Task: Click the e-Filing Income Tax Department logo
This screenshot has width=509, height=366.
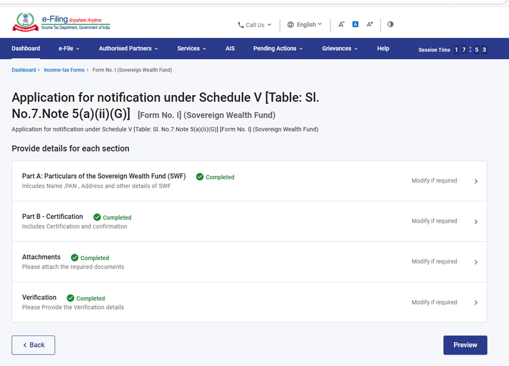Action: 61,23
